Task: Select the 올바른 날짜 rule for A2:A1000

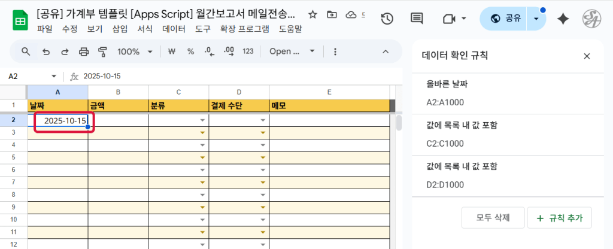Action: click(x=509, y=93)
